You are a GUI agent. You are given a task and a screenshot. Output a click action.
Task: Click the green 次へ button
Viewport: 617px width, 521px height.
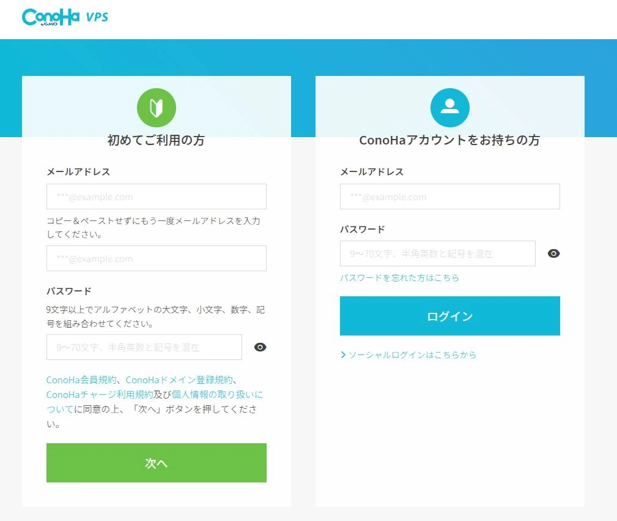tap(156, 463)
